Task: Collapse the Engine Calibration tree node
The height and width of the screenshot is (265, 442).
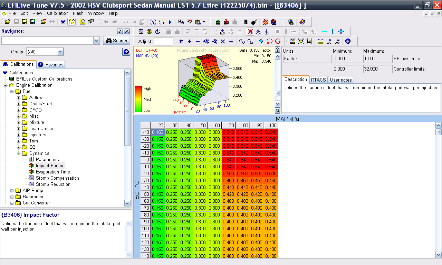Action: tap(6, 85)
